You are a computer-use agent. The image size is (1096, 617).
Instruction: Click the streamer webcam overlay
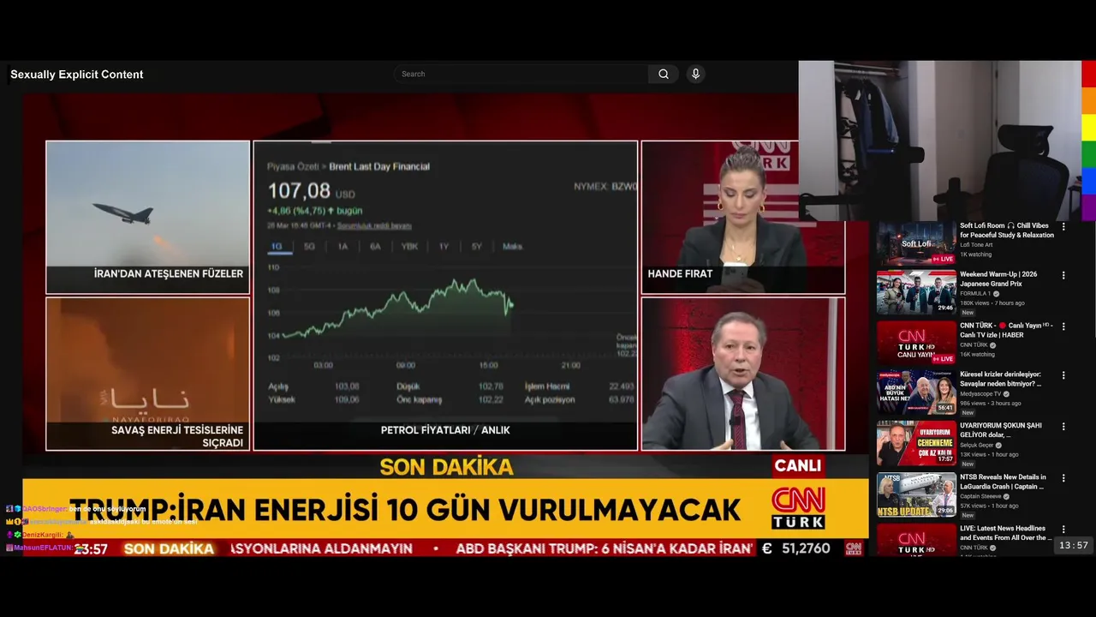click(939, 141)
